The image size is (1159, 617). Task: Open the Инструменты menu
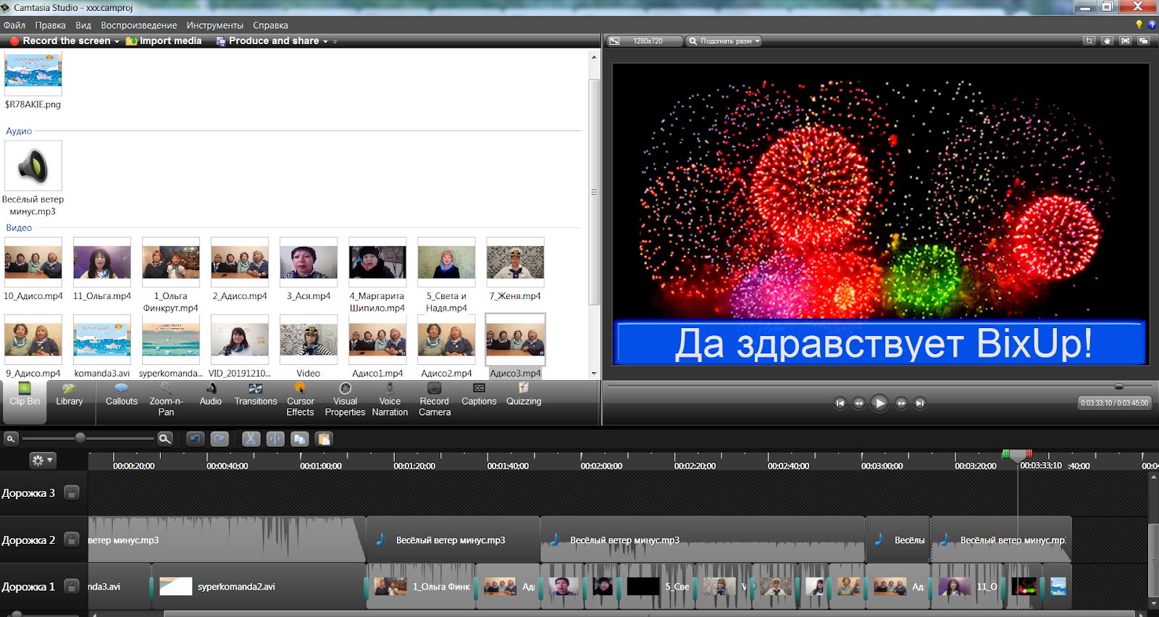pos(215,25)
